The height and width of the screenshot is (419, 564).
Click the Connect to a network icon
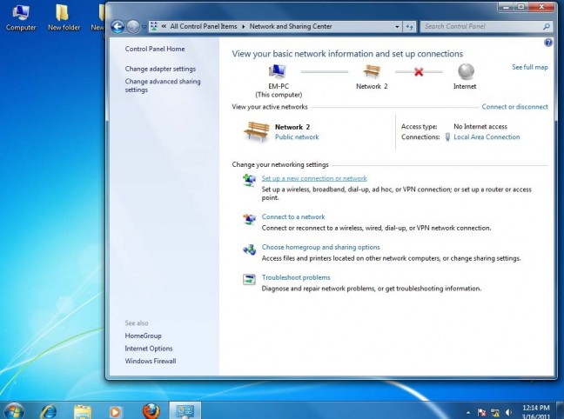(x=249, y=218)
